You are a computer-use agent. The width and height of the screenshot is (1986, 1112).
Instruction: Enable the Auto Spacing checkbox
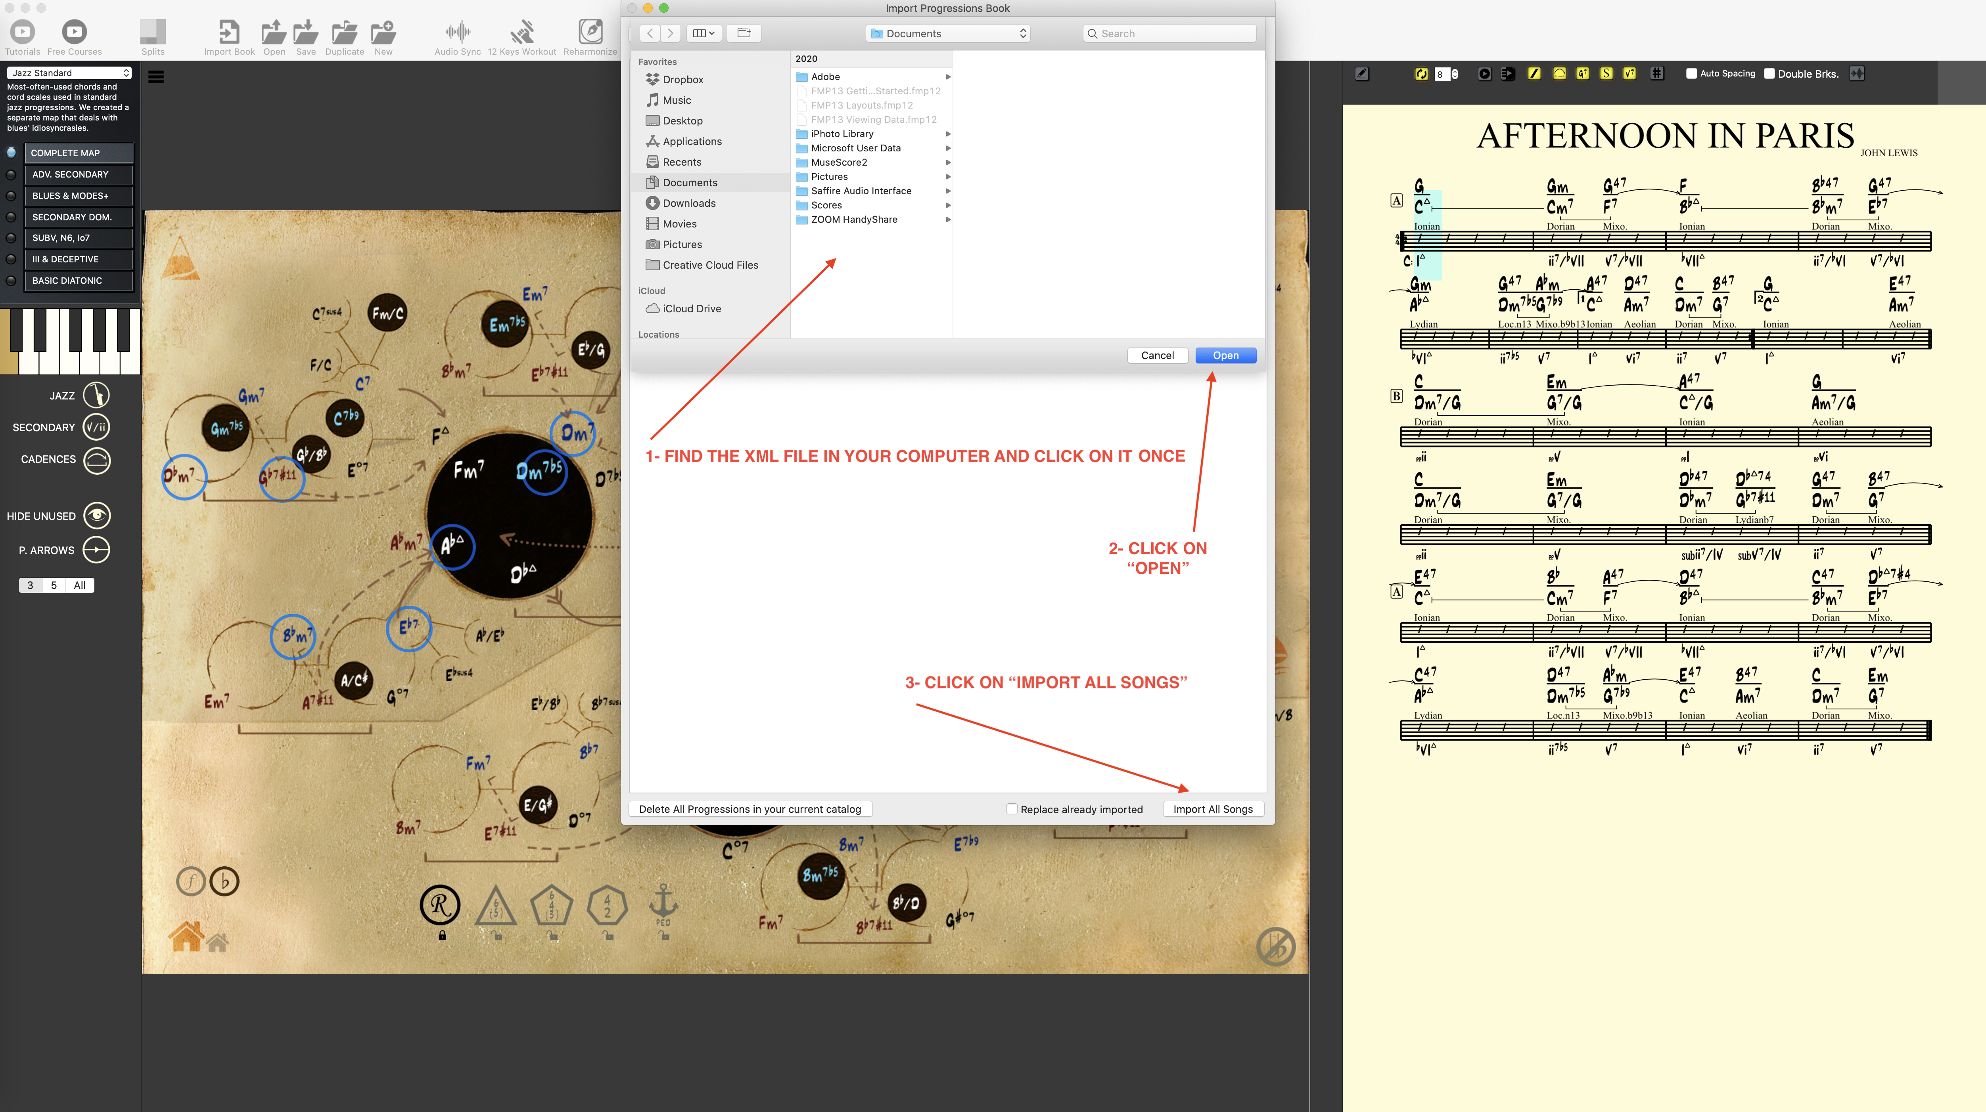tap(1691, 74)
